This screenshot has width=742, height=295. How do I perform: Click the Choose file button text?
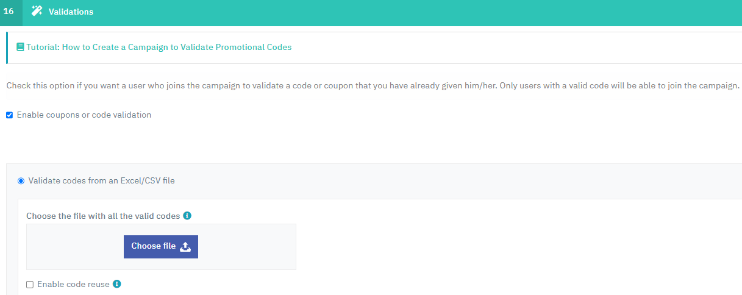pos(154,246)
